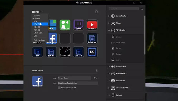The height and width of the screenshot is (101, 178).
Task: Expand the Stream Deck category
Action: tap(109, 74)
